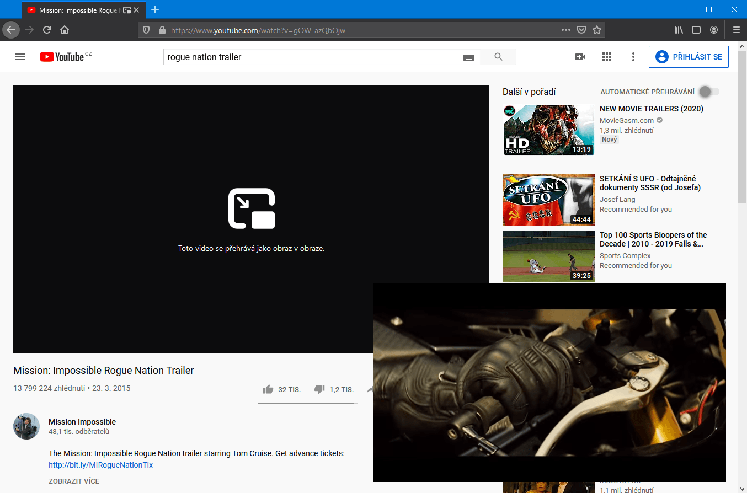Reload the page in Firefox

47,30
